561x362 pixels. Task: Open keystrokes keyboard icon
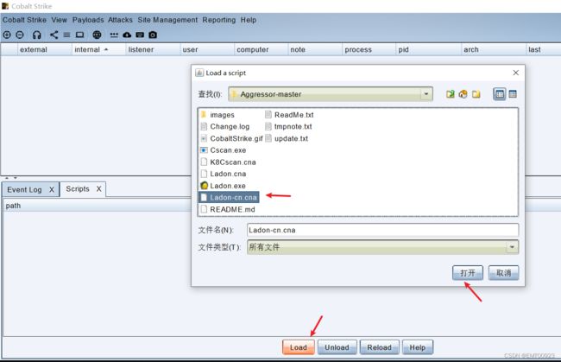pyautogui.click(x=140, y=35)
